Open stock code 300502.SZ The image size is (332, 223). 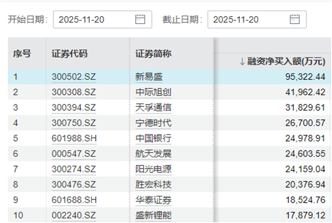pos(74,77)
